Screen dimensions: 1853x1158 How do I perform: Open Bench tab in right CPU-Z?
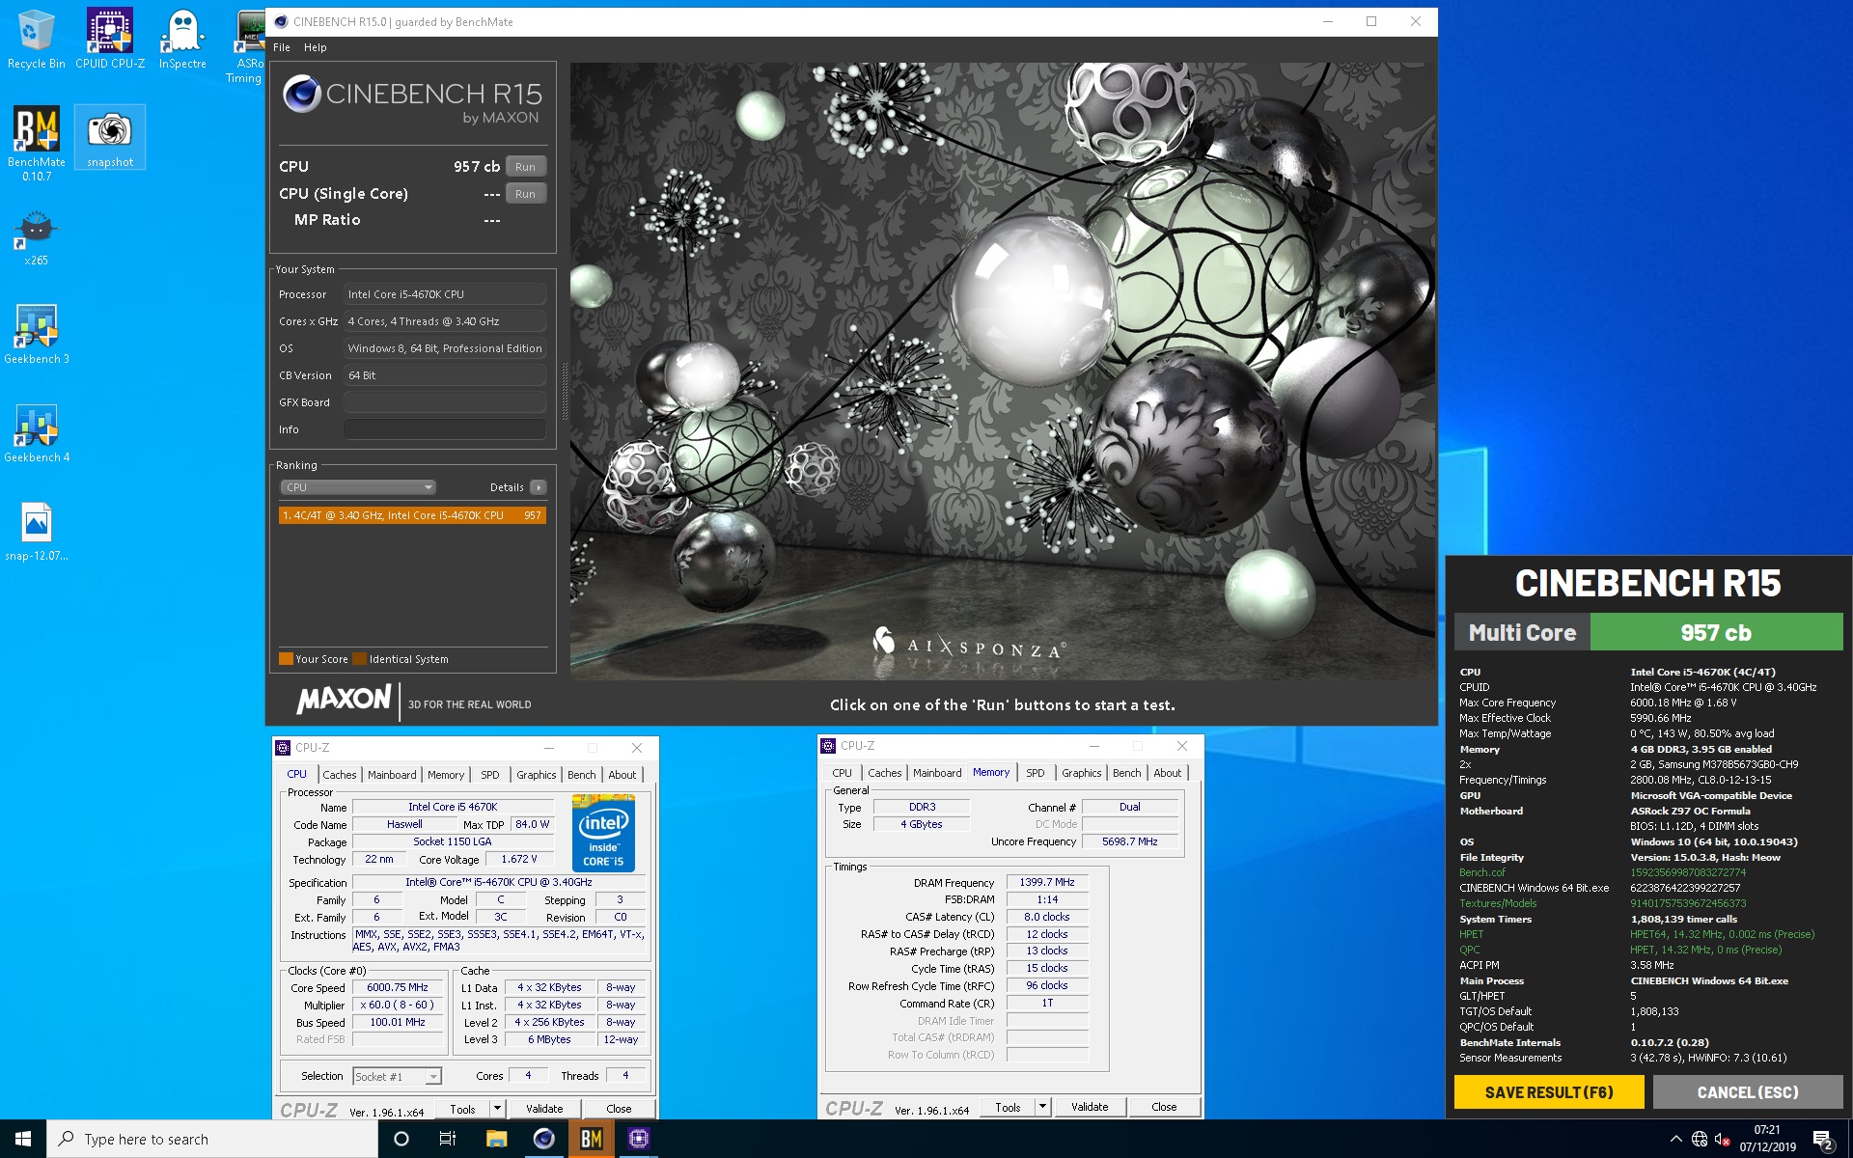pyautogui.click(x=1126, y=773)
